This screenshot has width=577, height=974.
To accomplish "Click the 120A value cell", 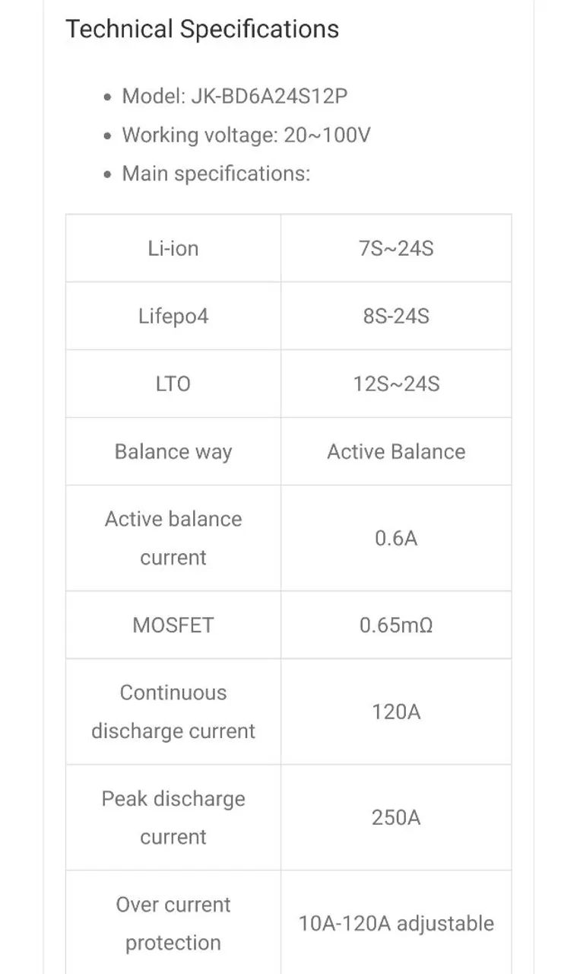I will tap(396, 711).
